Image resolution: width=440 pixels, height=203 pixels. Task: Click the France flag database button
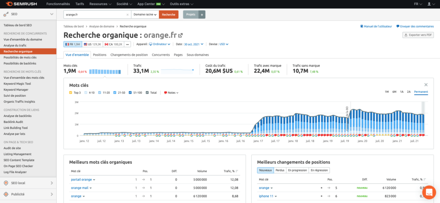[x=73, y=44]
